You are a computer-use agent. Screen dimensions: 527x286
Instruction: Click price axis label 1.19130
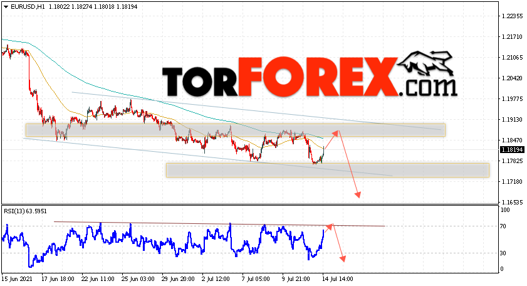[512, 119]
